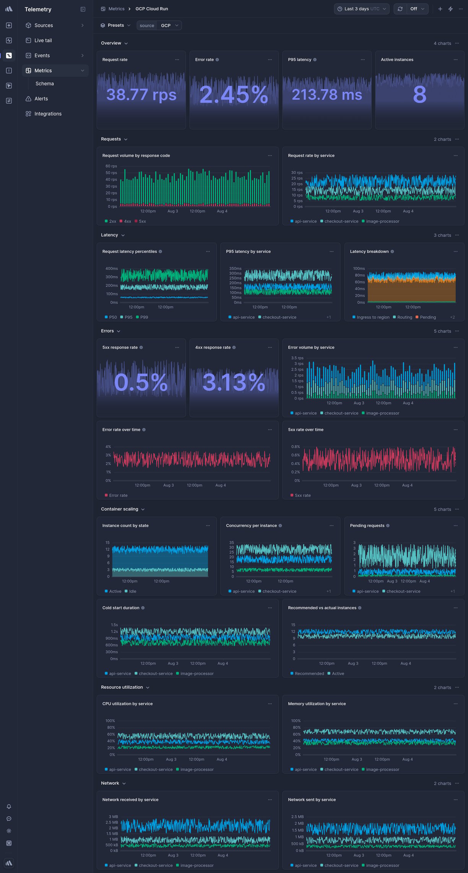Collapse the Container scaling section
Image resolution: width=468 pixels, height=873 pixels.
pos(123,509)
